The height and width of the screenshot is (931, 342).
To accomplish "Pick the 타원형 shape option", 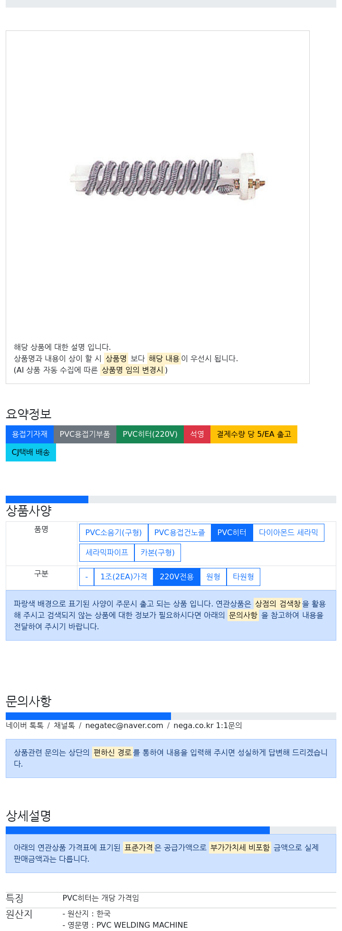I will click(x=243, y=577).
